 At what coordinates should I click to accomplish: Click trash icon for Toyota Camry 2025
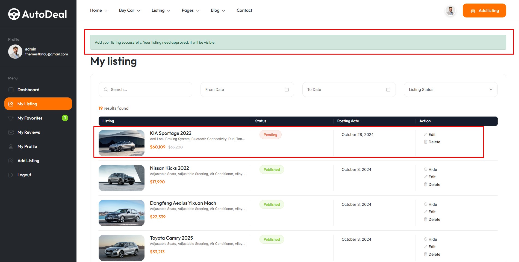coord(426,254)
